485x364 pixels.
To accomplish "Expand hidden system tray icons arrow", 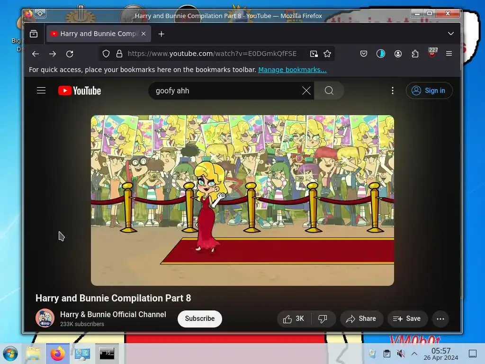I will click(414, 354).
